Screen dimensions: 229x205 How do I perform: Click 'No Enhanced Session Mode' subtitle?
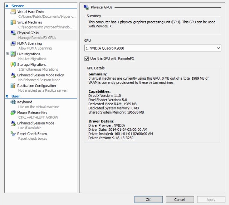39,80
